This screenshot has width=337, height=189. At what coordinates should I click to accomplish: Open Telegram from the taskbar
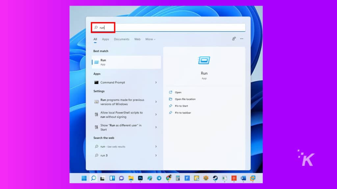(159, 178)
